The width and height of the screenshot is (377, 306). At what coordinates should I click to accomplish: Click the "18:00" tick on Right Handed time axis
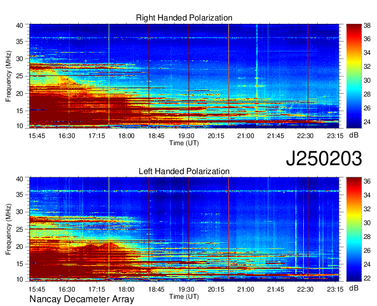pyautogui.click(x=126, y=136)
